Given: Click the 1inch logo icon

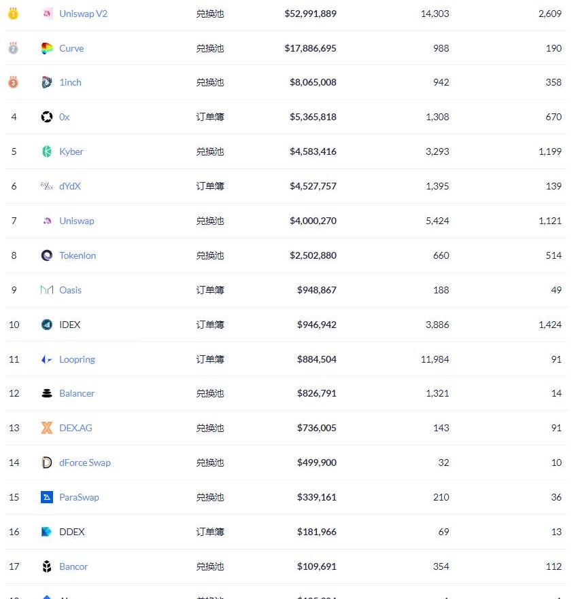Looking at the screenshot, I should 47,82.
